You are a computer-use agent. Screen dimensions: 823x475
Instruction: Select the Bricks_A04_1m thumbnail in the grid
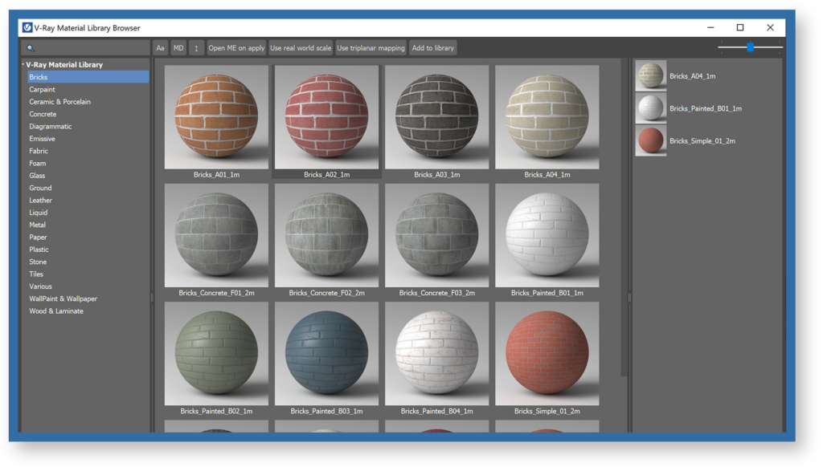pos(547,117)
